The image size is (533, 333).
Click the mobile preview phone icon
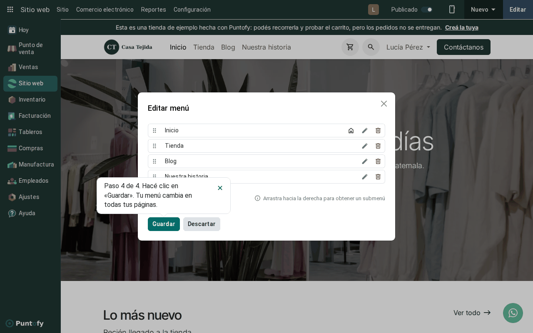(452, 10)
